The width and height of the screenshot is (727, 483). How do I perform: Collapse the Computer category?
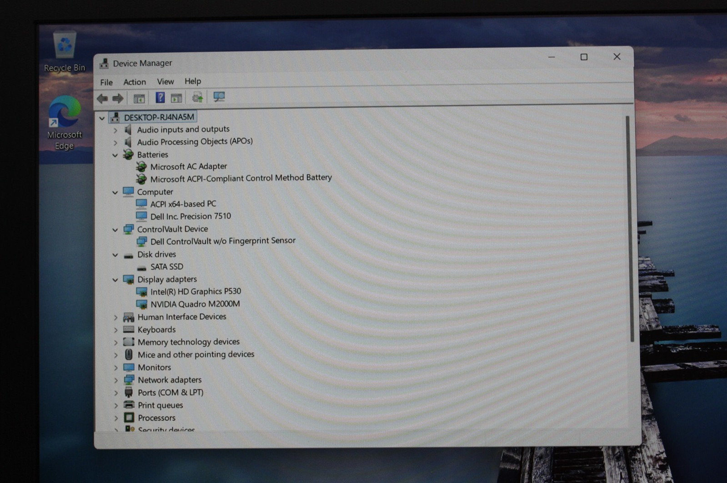tap(115, 192)
